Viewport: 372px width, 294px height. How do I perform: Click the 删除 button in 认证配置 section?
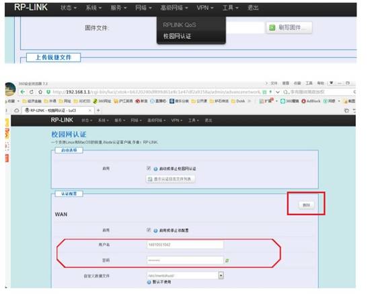coord(306,205)
